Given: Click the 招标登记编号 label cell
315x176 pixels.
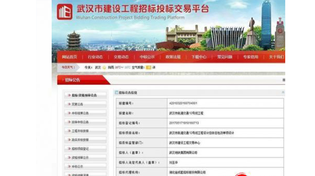Looking at the screenshot, I should pos(142,123).
